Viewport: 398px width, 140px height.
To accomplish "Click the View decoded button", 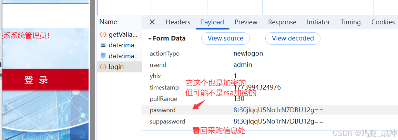I will tap(293, 38).
